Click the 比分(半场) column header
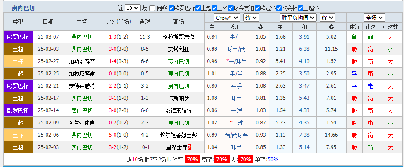 119,21
